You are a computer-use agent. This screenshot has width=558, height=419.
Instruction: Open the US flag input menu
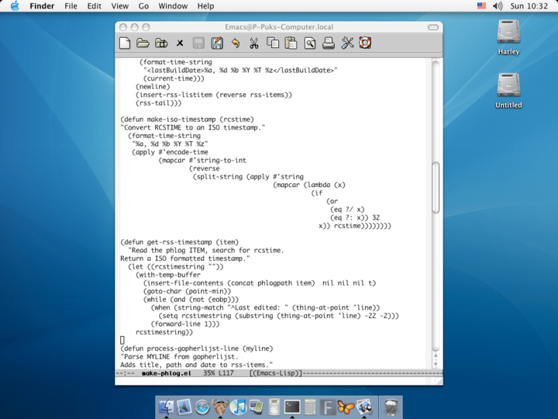[481, 5]
